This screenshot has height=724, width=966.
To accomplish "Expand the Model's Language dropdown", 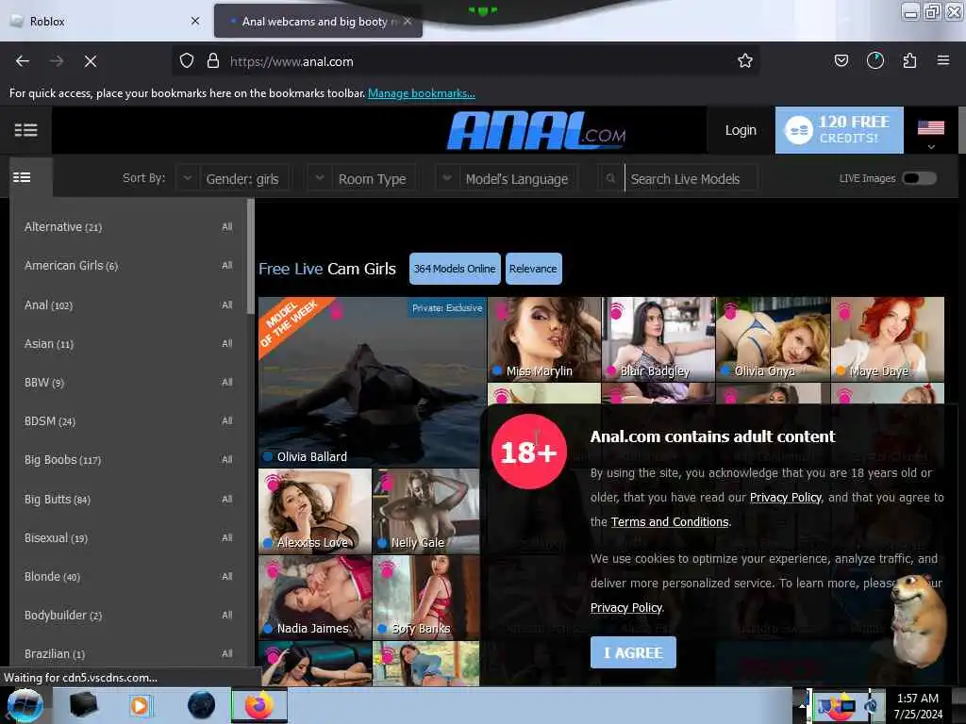I will [507, 178].
